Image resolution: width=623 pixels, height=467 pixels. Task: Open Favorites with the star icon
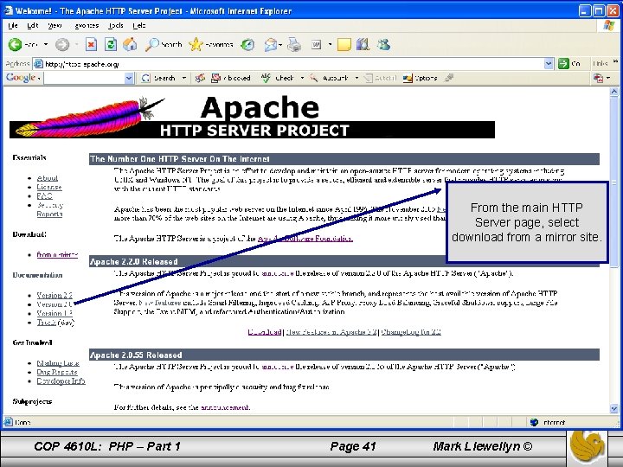click(x=196, y=44)
